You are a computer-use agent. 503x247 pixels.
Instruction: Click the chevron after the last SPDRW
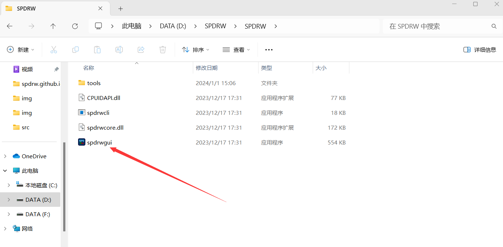tap(275, 26)
